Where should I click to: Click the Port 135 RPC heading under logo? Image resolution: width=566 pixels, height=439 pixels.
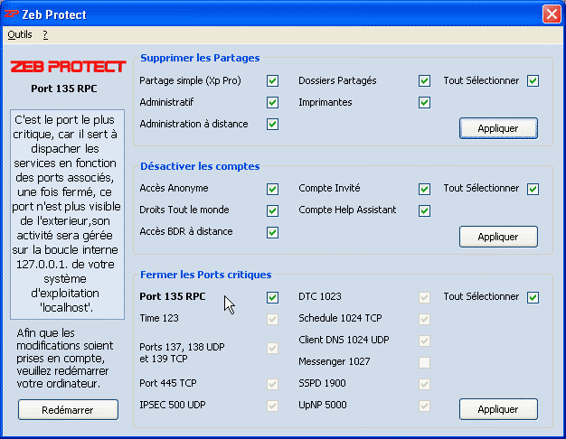pos(64,89)
